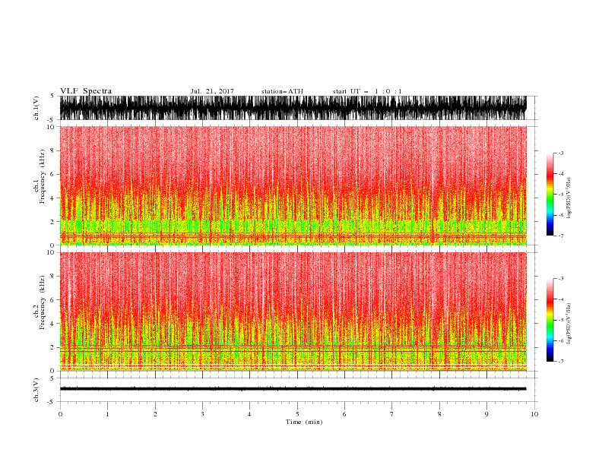Click inside the ch.2 spectrogram panel

293,312
